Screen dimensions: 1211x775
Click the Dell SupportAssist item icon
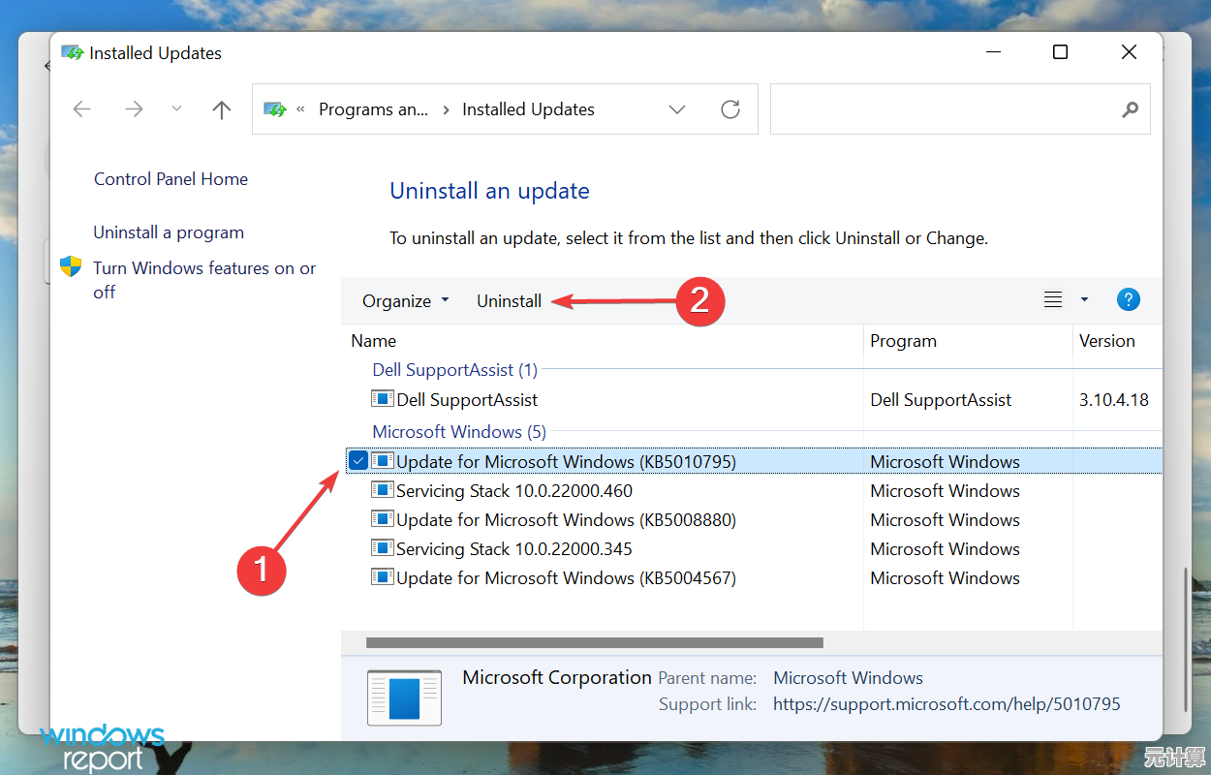coord(383,399)
